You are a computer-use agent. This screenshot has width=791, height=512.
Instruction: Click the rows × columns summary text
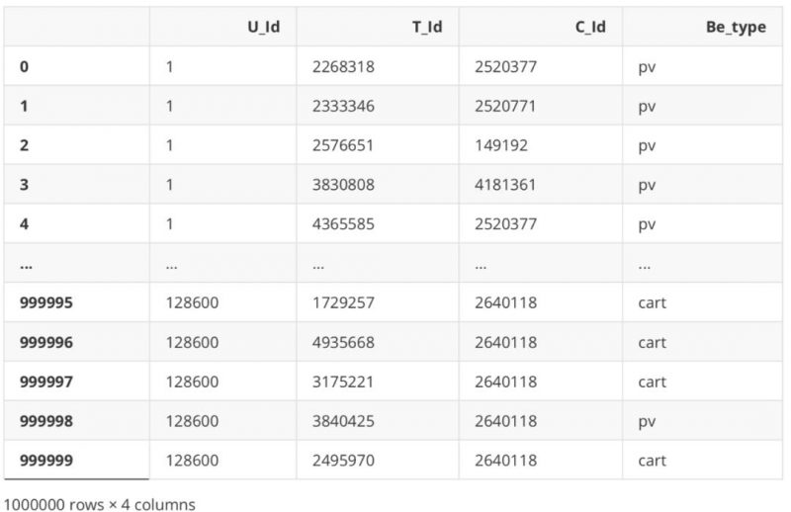pos(100,504)
